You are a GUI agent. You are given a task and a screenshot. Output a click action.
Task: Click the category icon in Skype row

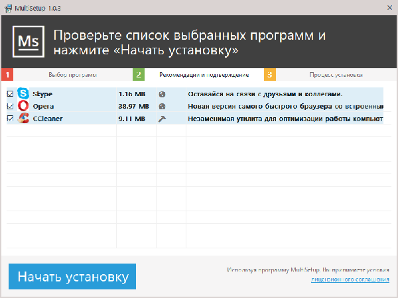(x=162, y=94)
